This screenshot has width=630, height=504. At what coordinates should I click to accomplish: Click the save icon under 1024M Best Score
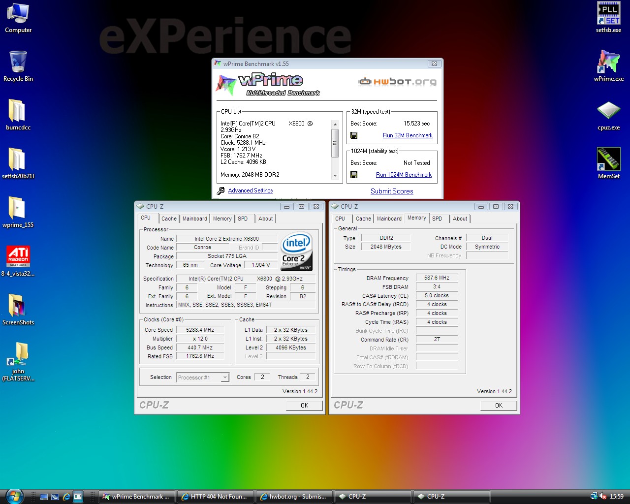[354, 175]
